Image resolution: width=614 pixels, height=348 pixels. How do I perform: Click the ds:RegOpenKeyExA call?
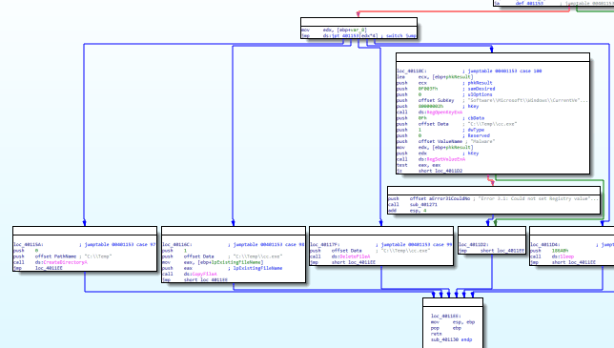click(440, 112)
